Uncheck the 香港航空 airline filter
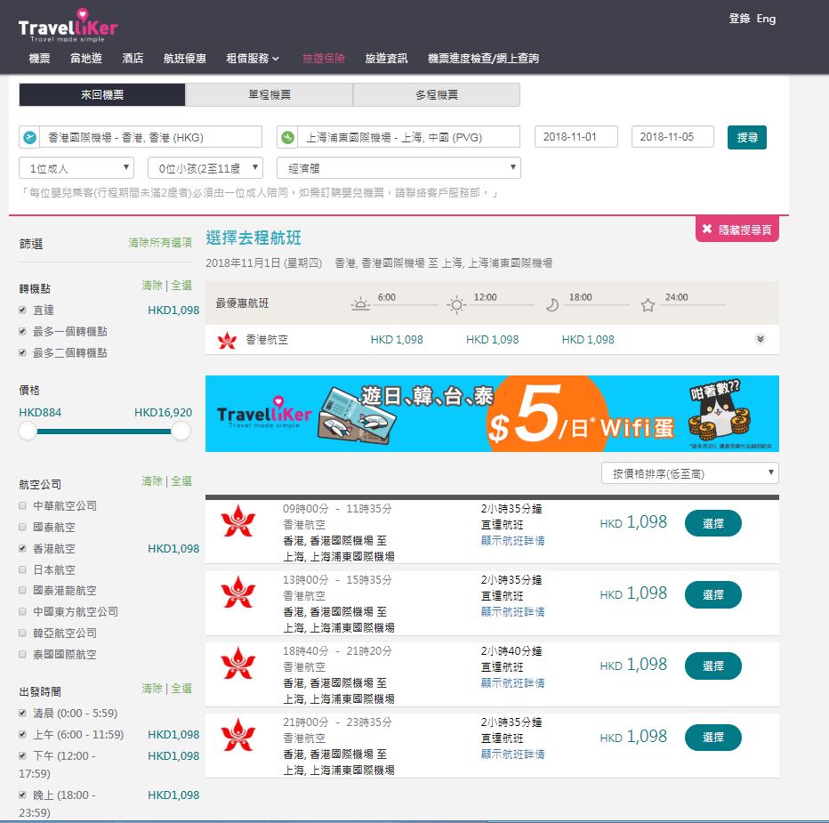829x823 pixels. point(22,548)
